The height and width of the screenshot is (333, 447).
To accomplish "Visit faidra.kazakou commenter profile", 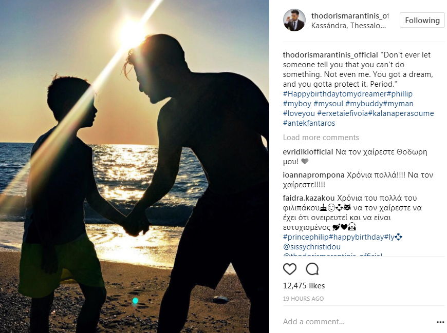I will 309,198.
